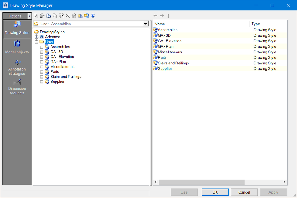The width and height of the screenshot is (297, 198).
Task: Select Stairs and Railings in the right list
Action: [220, 63]
